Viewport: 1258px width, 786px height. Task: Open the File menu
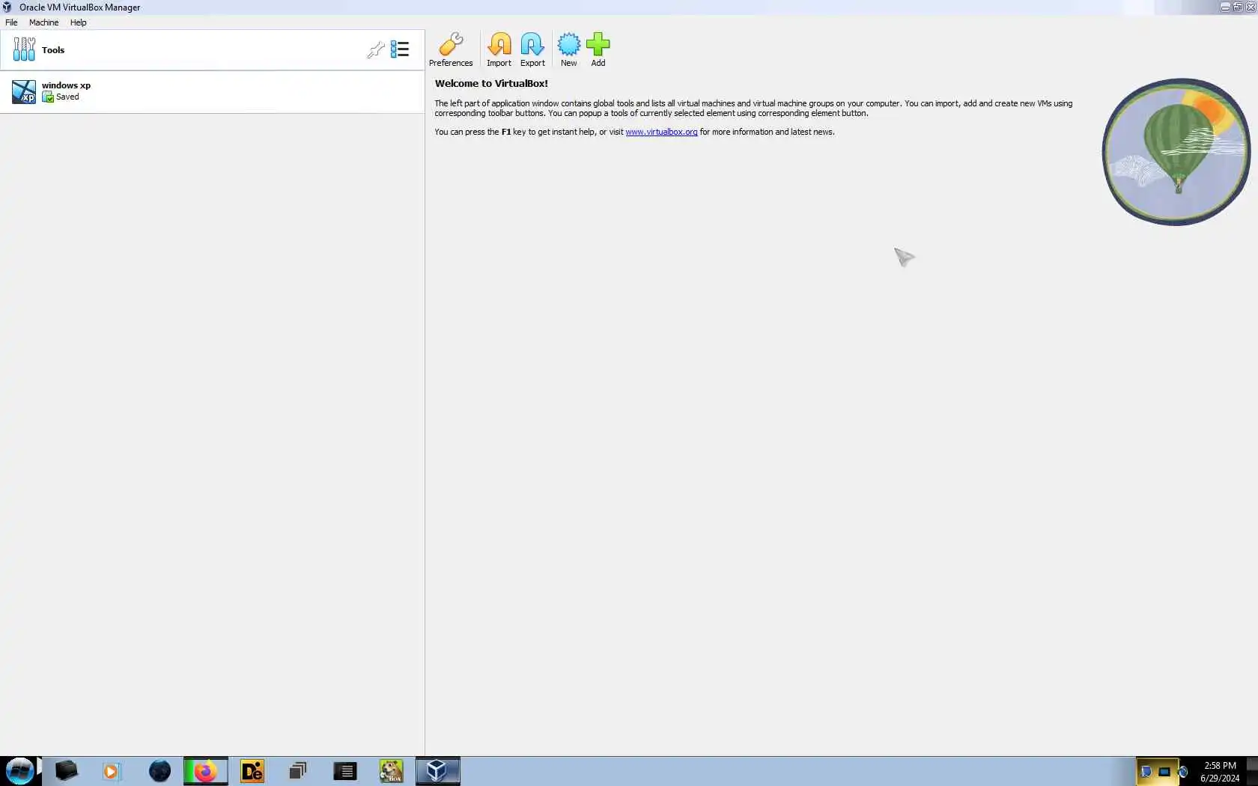[11, 22]
